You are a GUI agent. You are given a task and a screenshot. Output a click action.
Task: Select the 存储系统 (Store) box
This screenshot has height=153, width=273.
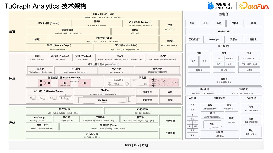click(109, 127)
